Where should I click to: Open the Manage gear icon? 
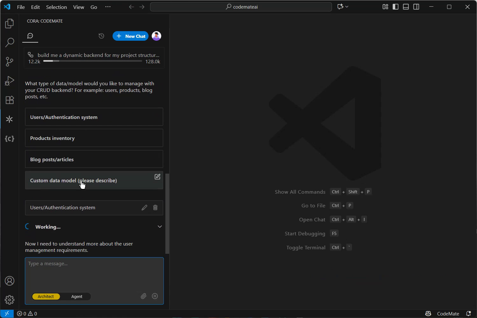10,300
